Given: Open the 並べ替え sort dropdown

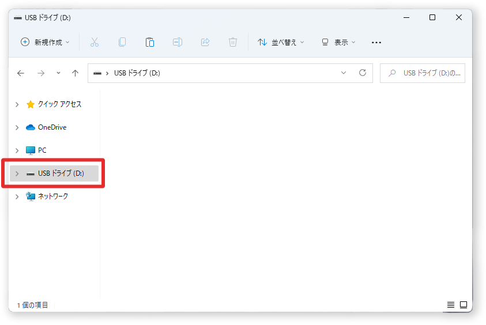Looking at the screenshot, I should 281,42.
